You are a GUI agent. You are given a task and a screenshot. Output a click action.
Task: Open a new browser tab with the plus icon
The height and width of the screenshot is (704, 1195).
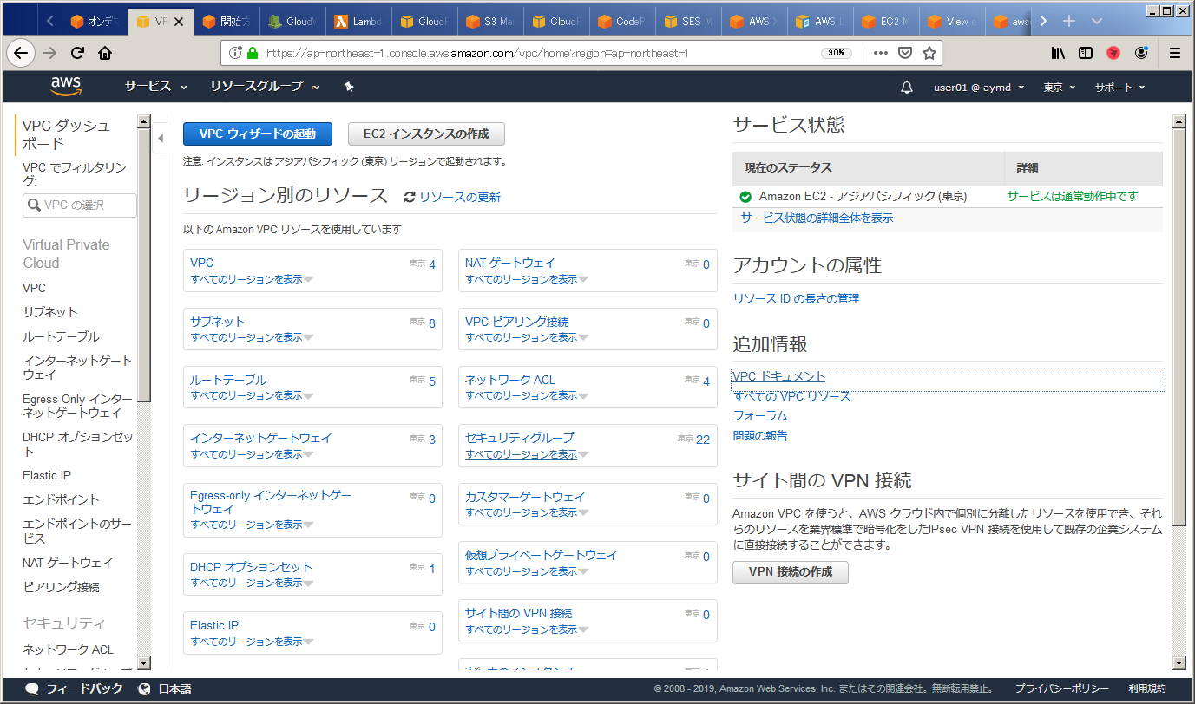pyautogui.click(x=1069, y=21)
